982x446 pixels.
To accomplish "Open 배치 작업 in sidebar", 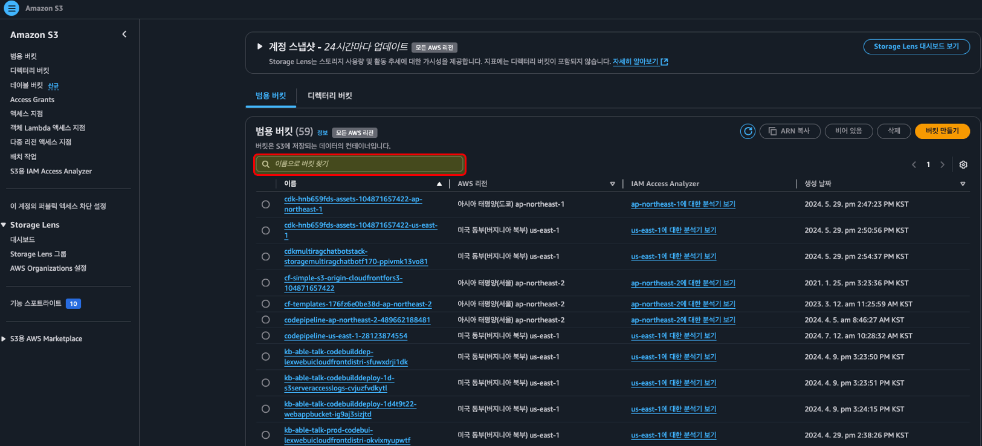I will pyautogui.click(x=24, y=157).
